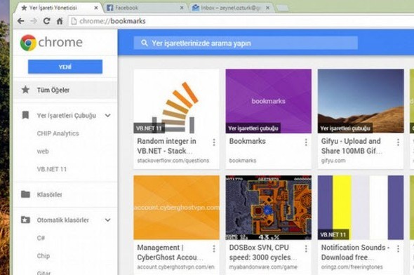Open options menu for DOSBox SVN card
The image size is (414, 275).
coord(306,248)
